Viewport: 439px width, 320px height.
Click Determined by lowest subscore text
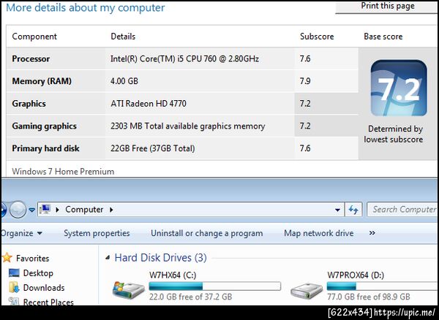(x=394, y=134)
